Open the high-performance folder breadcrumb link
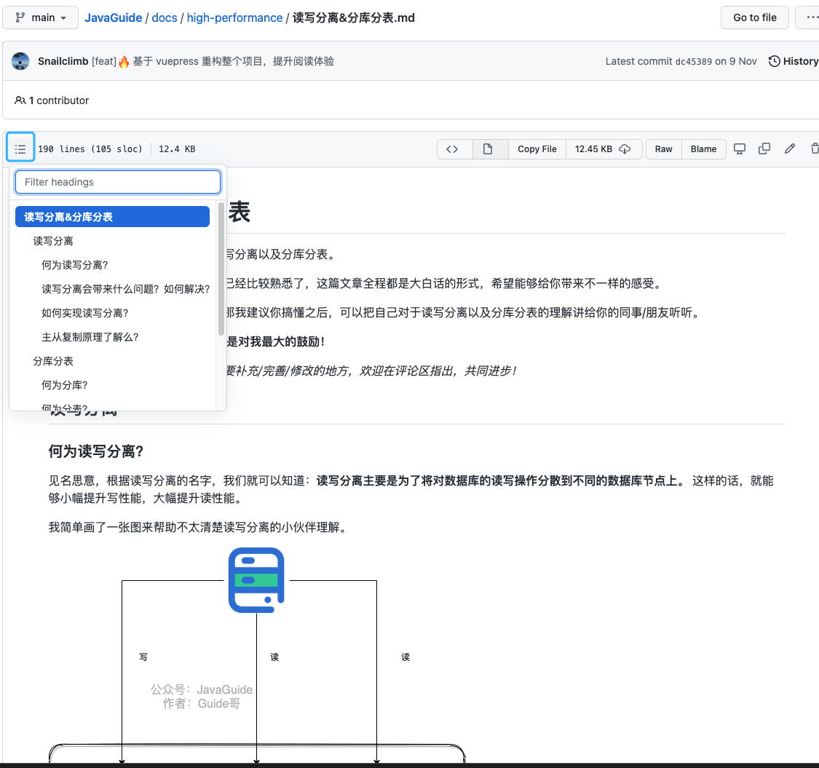 click(234, 17)
